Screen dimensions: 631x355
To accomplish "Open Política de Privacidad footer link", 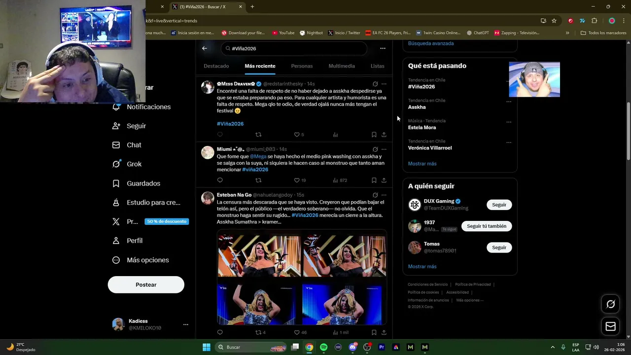I will (473, 284).
